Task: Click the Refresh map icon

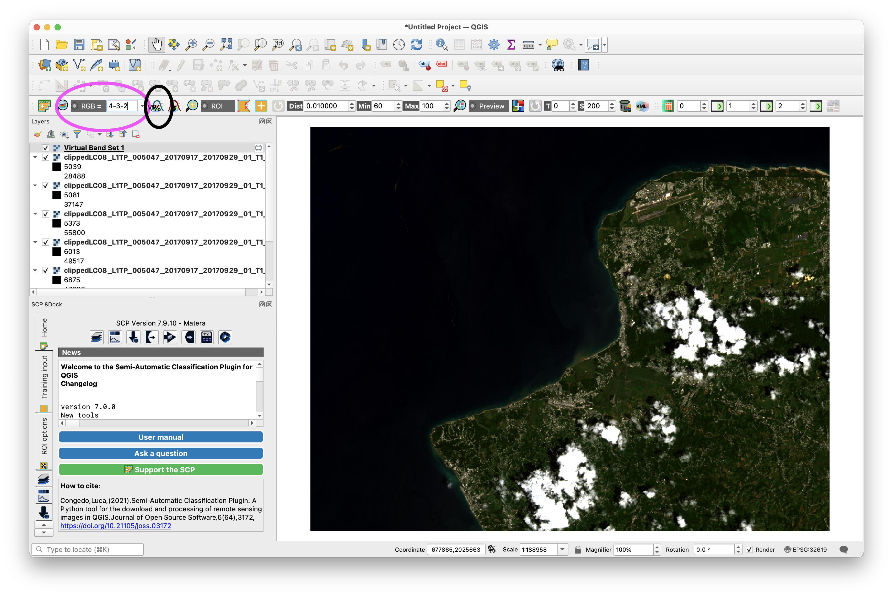Action: click(416, 45)
